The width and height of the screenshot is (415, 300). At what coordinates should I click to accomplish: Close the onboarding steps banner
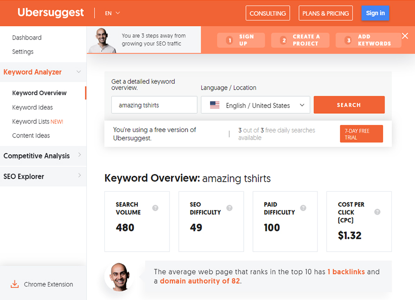pos(405,36)
